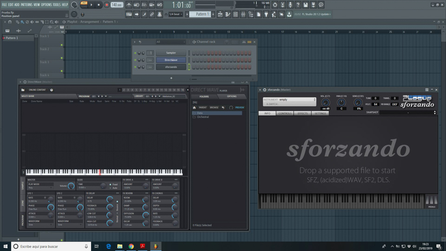This screenshot has width=446, height=251.
Task: Adjust sforzando VOL (CC7) knob
Action: (325, 102)
